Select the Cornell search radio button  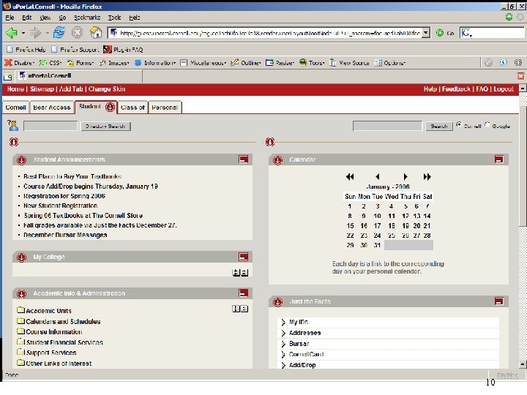[x=459, y=124]
